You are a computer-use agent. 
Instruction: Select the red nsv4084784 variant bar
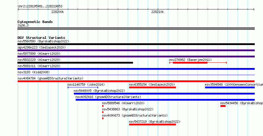[x=136, y=81]
